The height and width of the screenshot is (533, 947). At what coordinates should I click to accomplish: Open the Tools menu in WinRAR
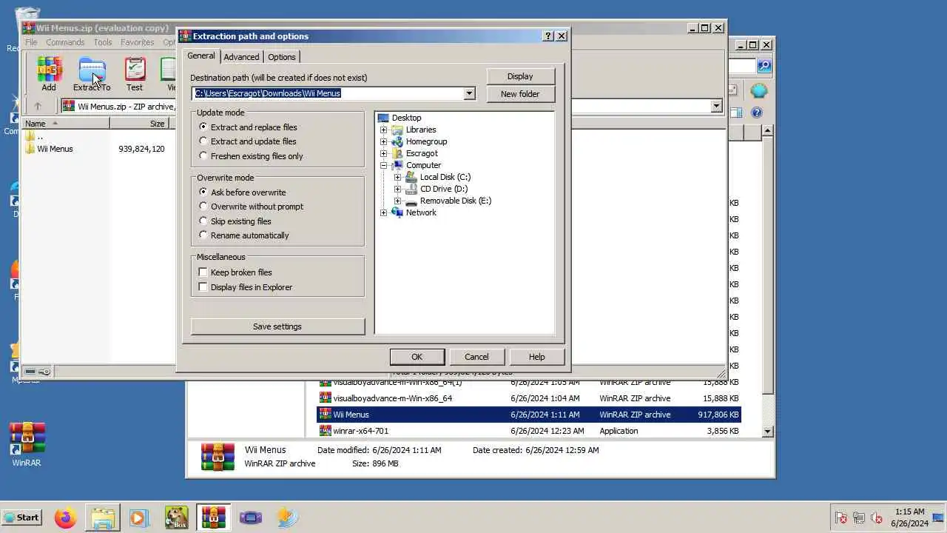tap(103, 42)
